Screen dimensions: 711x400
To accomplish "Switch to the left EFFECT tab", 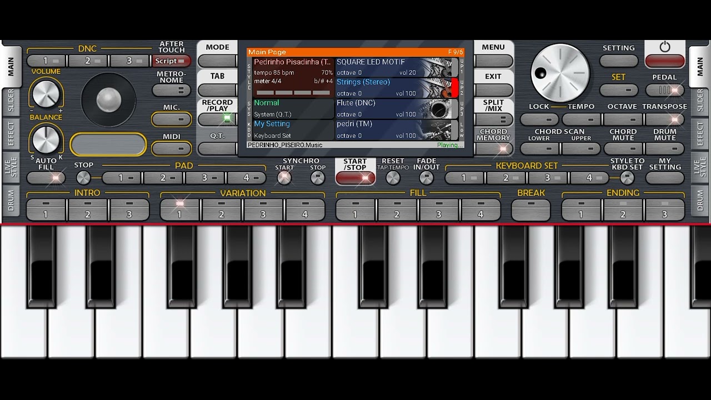I will point(11,134).
